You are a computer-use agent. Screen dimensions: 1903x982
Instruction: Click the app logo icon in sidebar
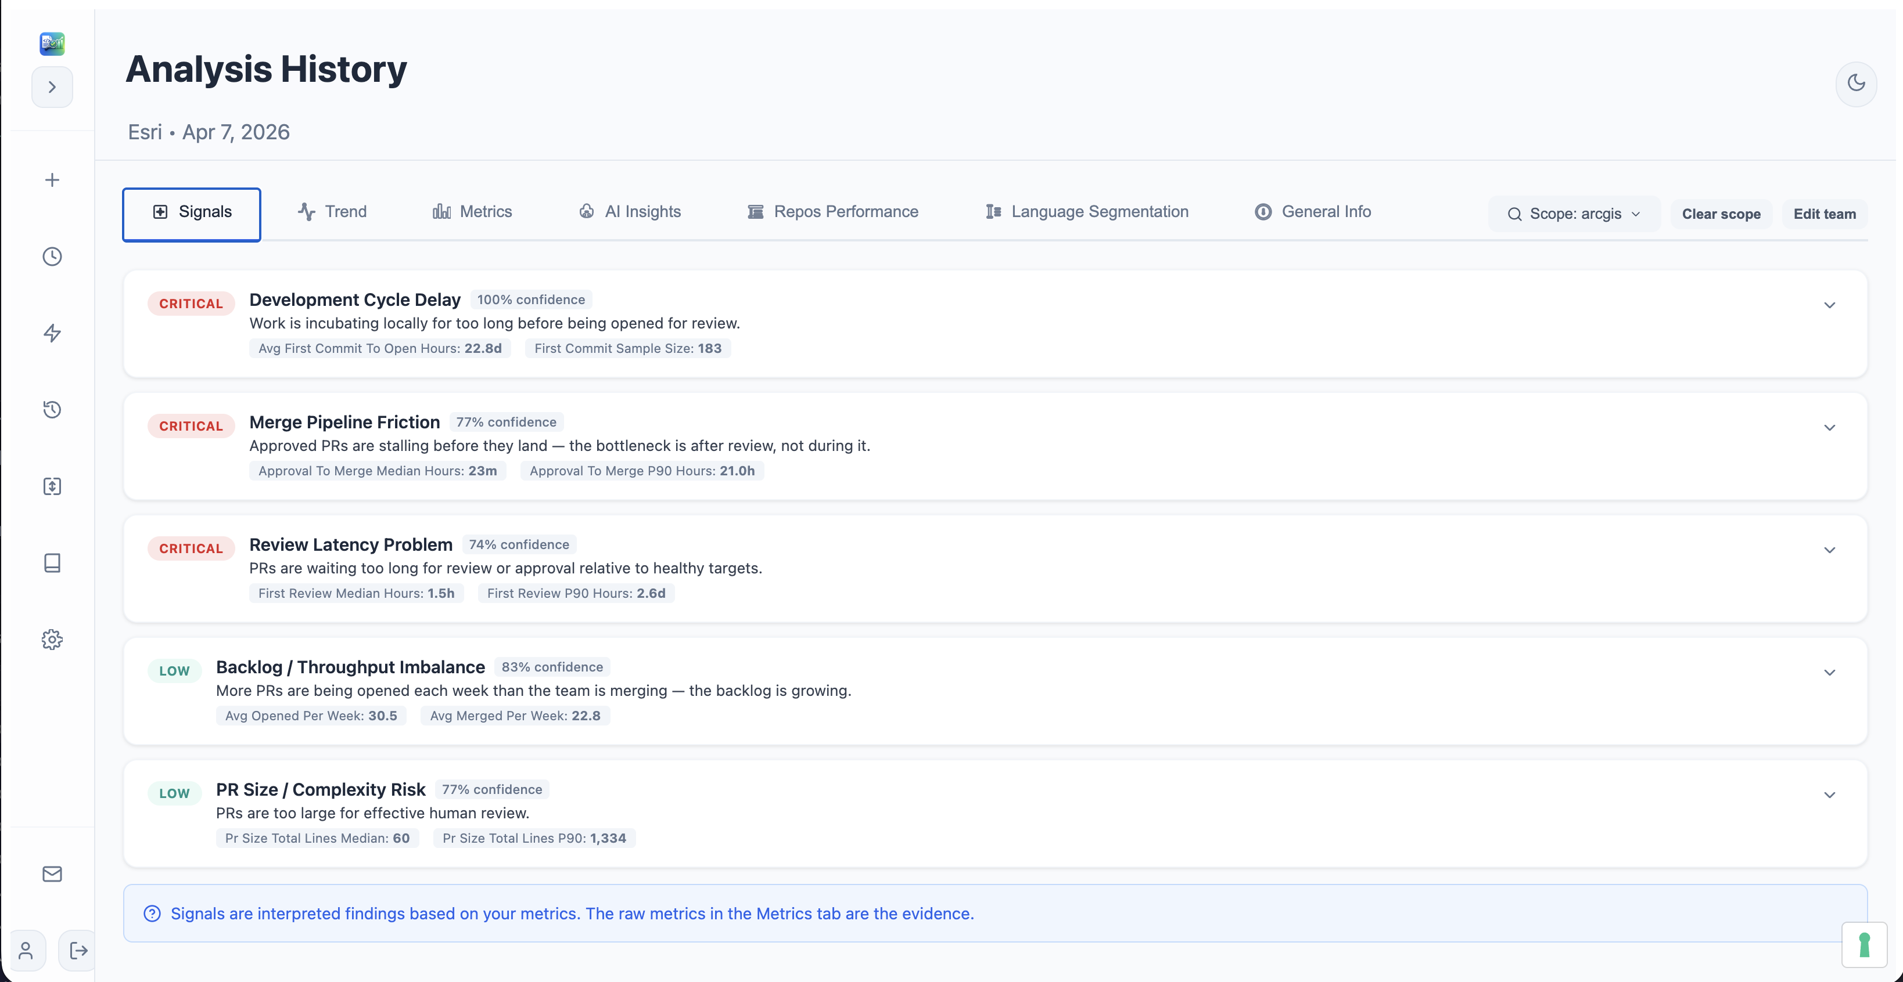52,44
